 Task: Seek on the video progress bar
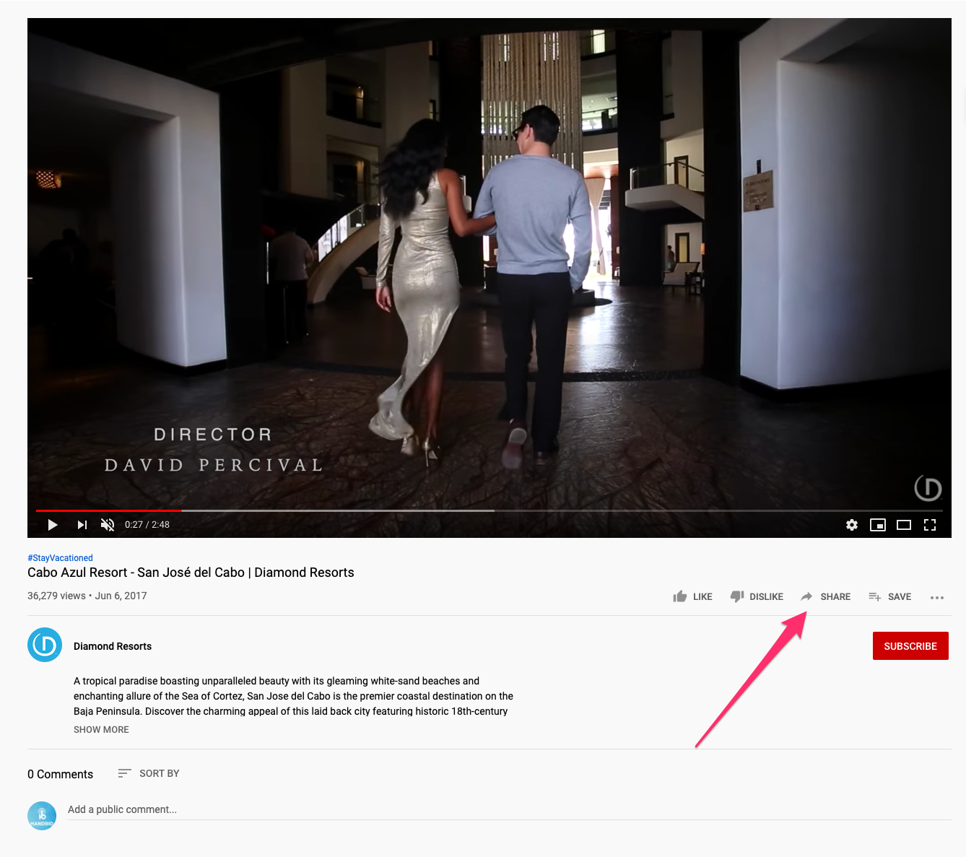pyautogui.click(x=489, y=510)
